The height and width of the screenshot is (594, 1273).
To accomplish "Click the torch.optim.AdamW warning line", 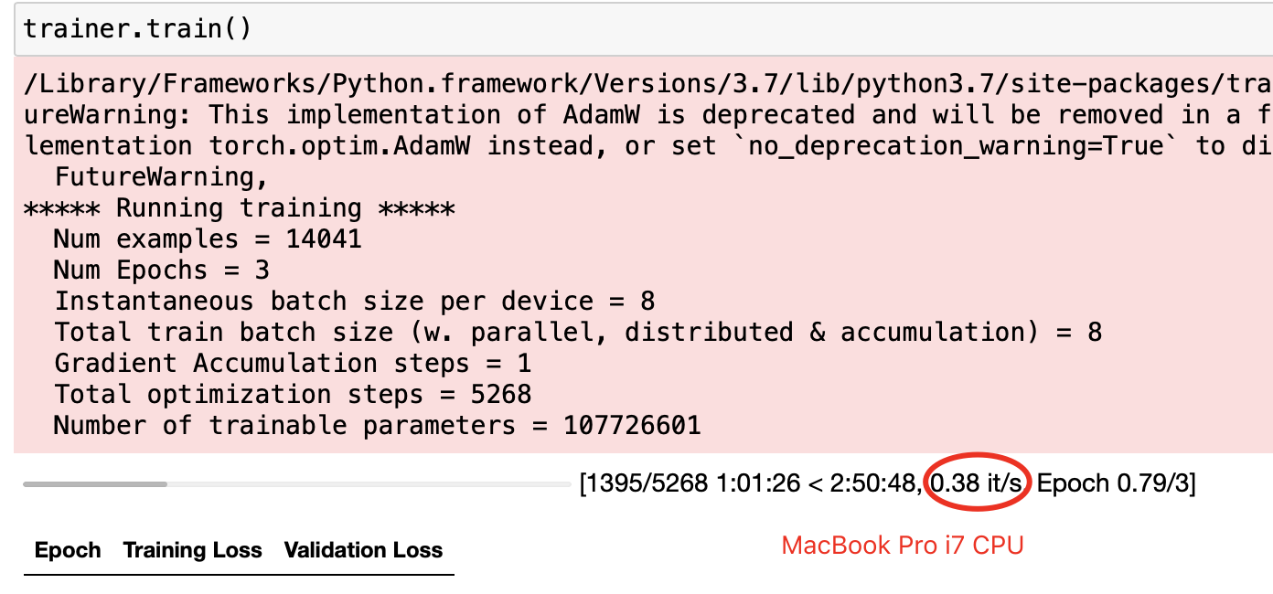I will 640,146.
